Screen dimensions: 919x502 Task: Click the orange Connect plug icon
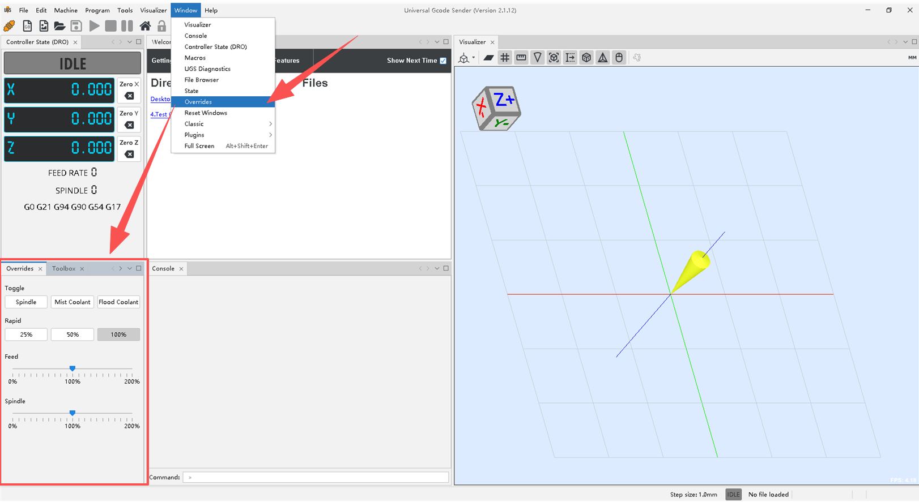coord(9,26)
